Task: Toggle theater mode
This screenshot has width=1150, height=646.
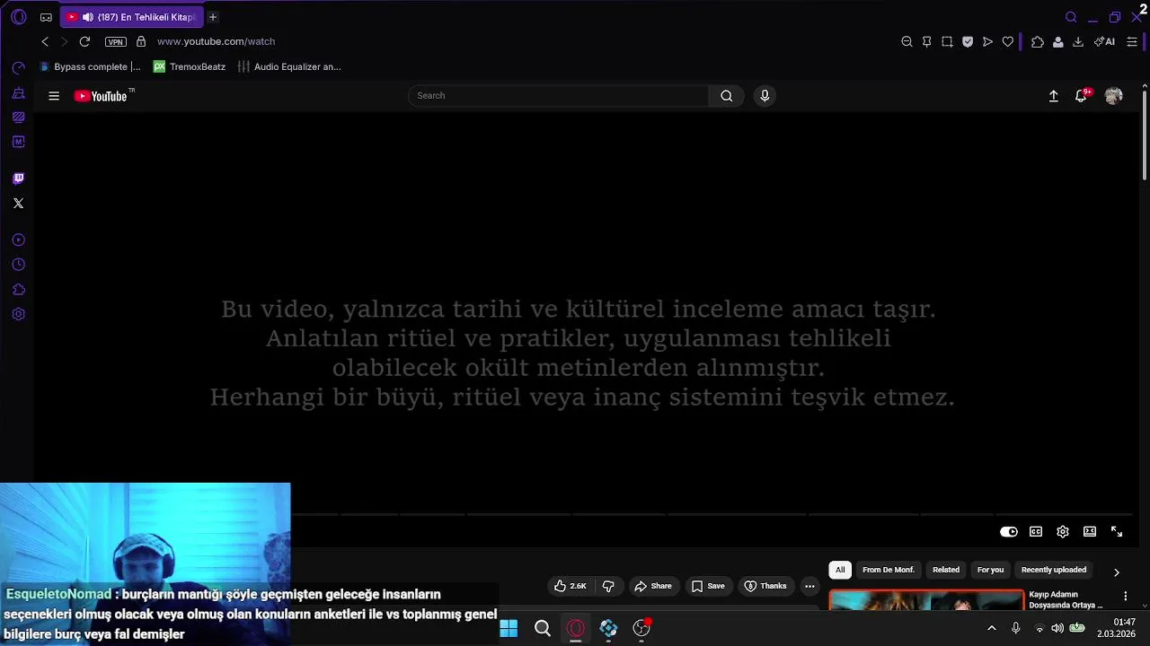Action: tap(1090, 532)
